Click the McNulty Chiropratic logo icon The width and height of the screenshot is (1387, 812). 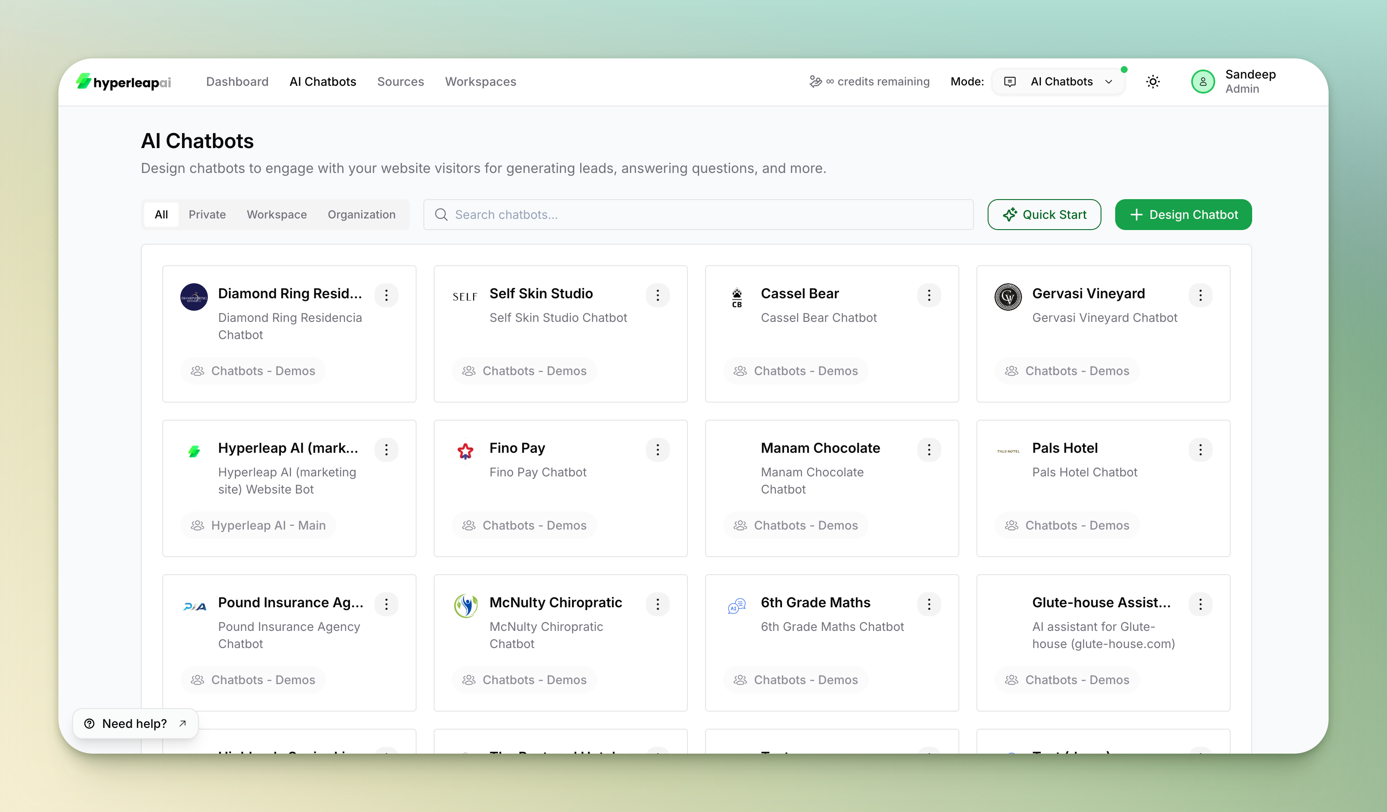(x=465, y=606)
